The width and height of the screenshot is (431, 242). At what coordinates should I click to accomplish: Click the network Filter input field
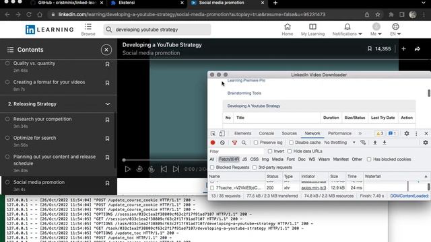point(236,151)
